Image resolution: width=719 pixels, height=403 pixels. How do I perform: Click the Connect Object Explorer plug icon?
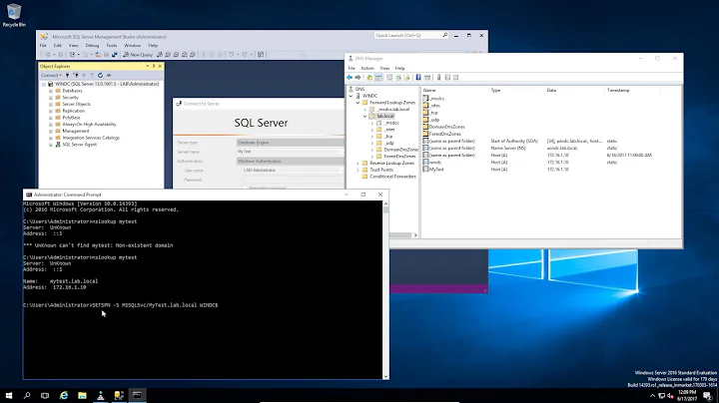(68, 75)
